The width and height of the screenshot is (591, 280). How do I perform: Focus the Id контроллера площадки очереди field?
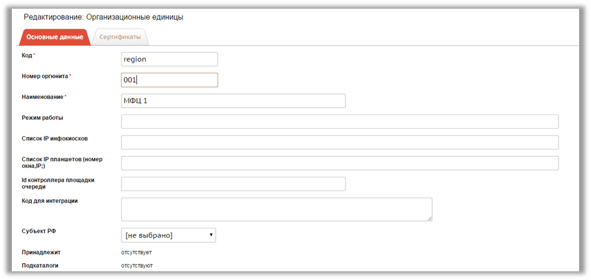(x=233, y=184)
